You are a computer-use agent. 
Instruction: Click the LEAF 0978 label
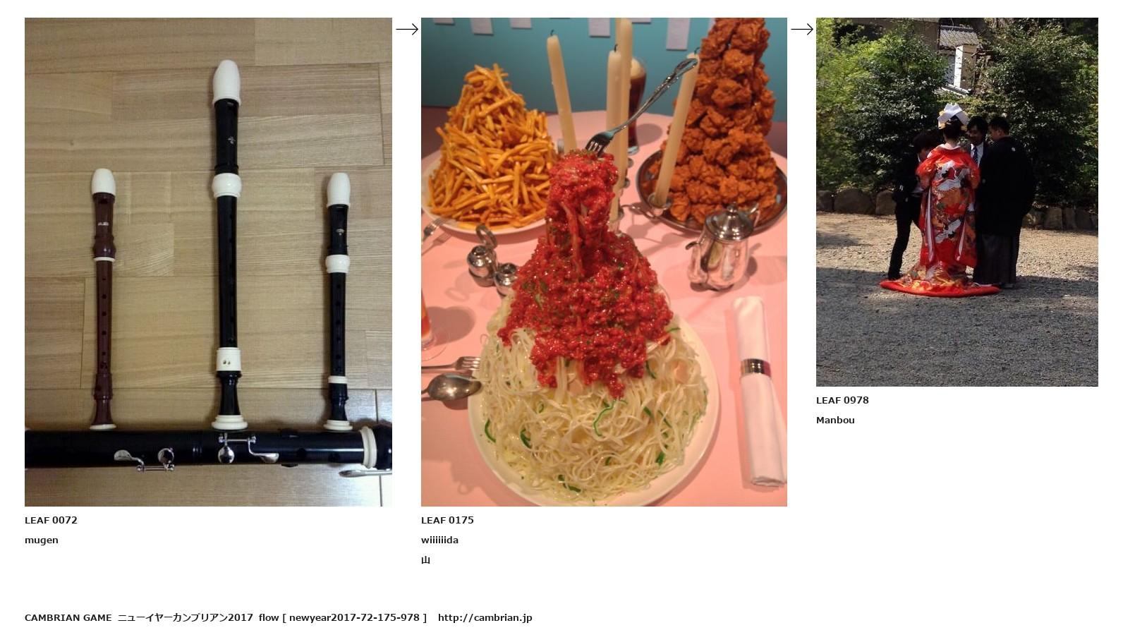coord(842,400)
